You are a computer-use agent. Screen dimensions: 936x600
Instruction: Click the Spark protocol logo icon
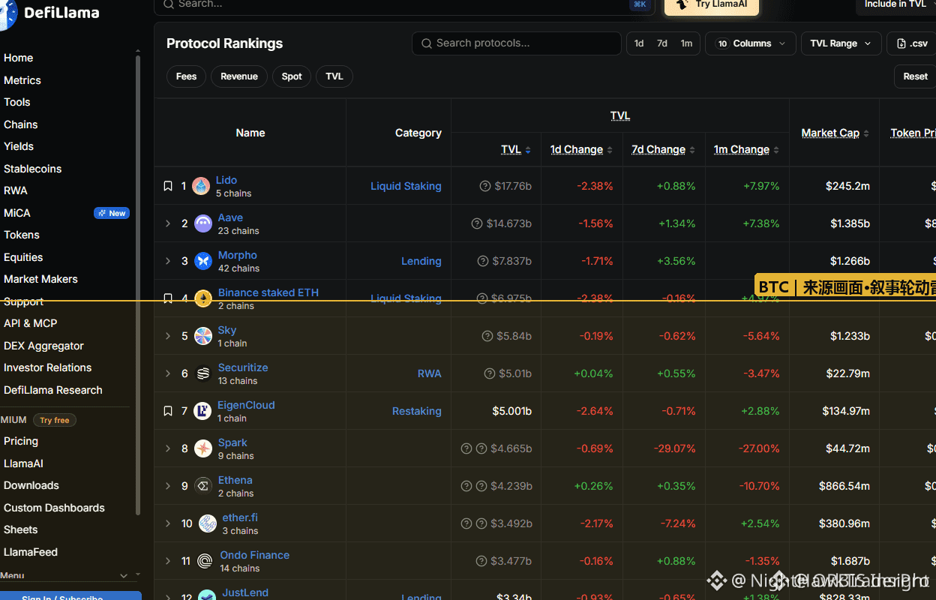point(203,448)
